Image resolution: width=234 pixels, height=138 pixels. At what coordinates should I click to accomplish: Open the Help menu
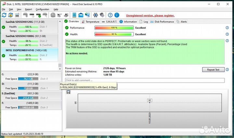click(56, 9)
